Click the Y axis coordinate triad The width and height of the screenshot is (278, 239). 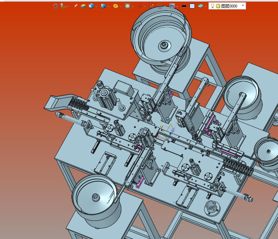tap(161, 128)
